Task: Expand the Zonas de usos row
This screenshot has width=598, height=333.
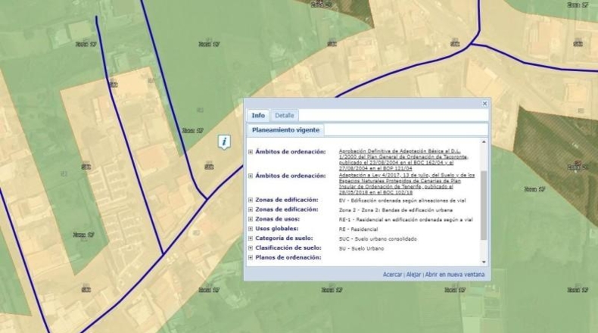Action: (x=251, y=219)
